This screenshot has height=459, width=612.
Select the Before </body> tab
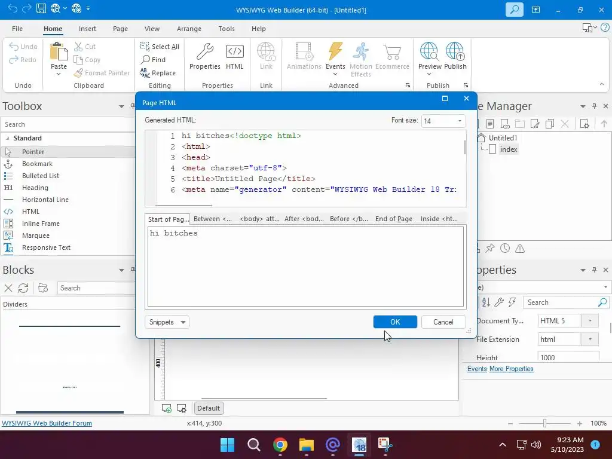[348, 219]
